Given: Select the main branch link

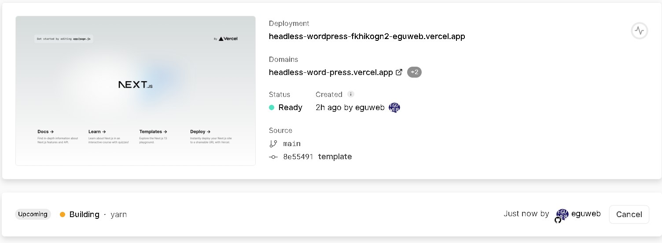Looking at the screenshot, I should pyautogui.click(x=292, y=143).
